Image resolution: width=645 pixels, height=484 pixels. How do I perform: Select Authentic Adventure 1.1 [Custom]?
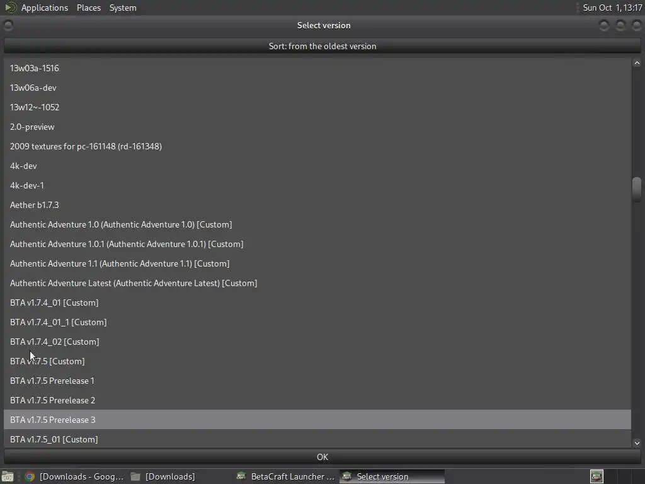[317, 263]
